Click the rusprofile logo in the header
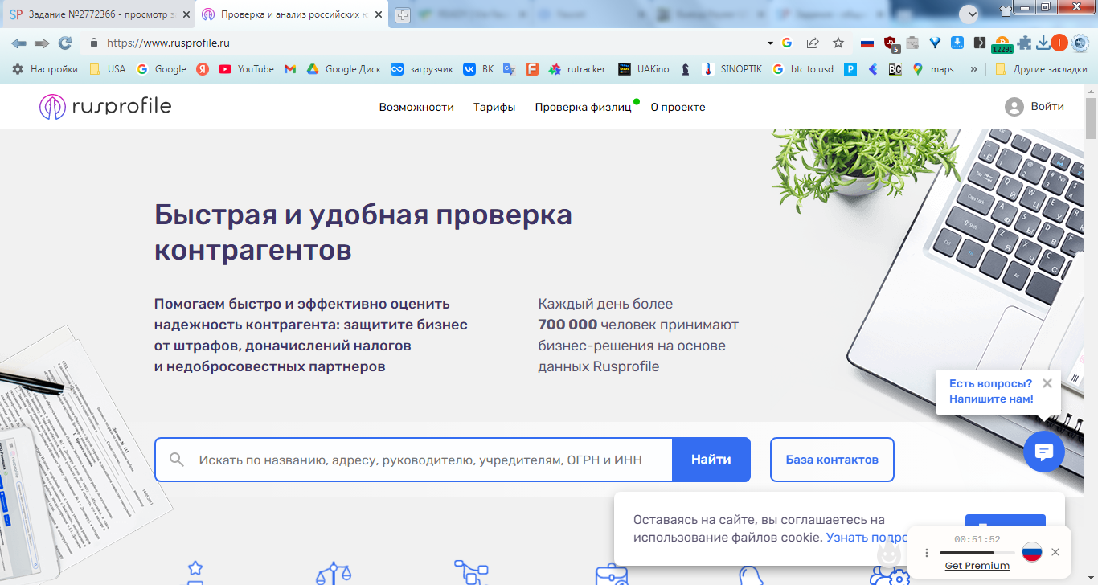The width and height of the screenshot is (1098, 585). (105, 107)
